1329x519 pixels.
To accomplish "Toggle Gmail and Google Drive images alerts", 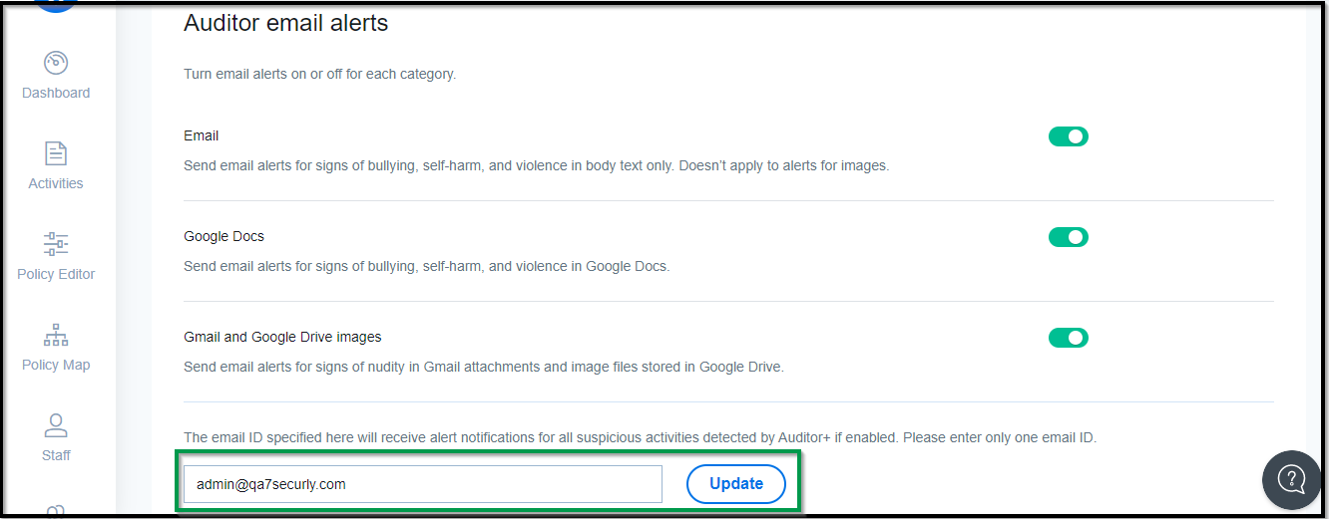I will click(x=1068, y=338).
